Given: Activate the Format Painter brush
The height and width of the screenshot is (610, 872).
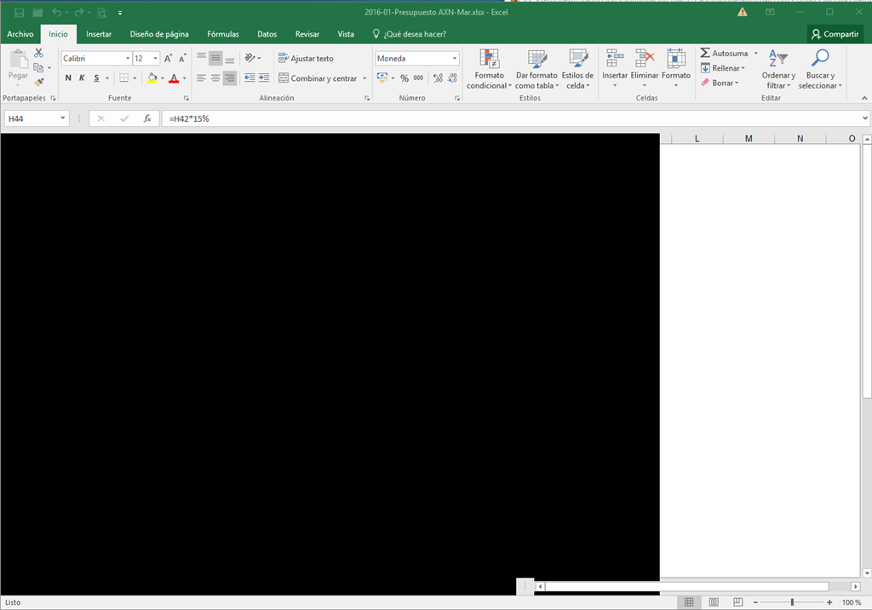Looking at the screenshot, I should (38, 83).
